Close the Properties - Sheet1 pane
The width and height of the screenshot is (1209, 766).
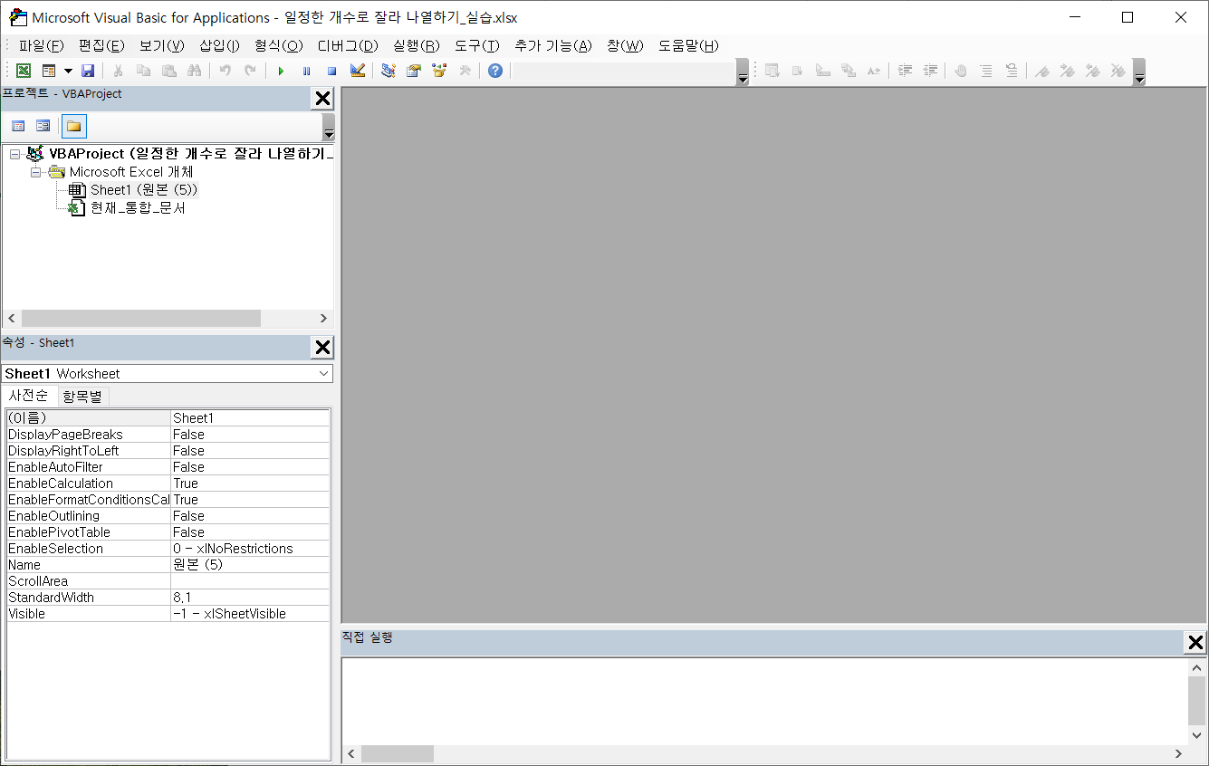322,348
